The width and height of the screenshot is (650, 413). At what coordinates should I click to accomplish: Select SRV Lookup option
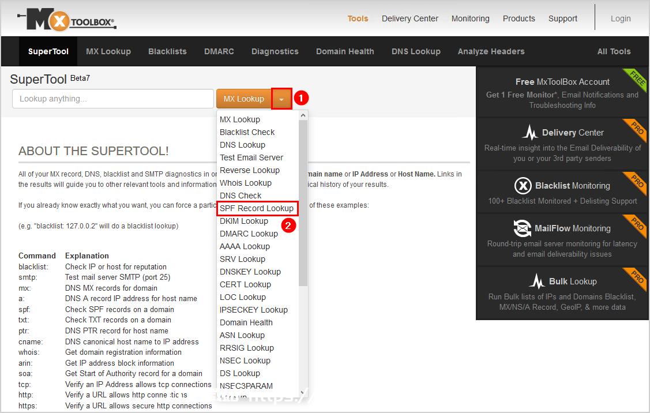click(x=242, y=259)
